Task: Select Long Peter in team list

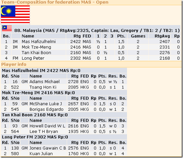Action: (x=33, y=58)
